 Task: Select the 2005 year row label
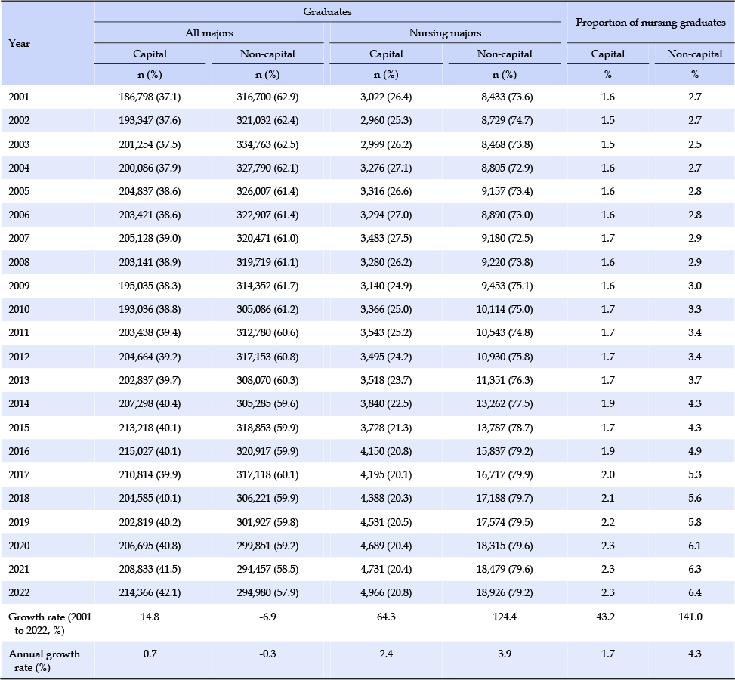coord(19,191)
